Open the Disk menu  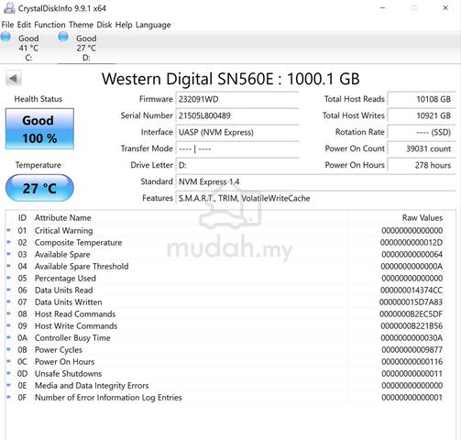coord(104,25)
